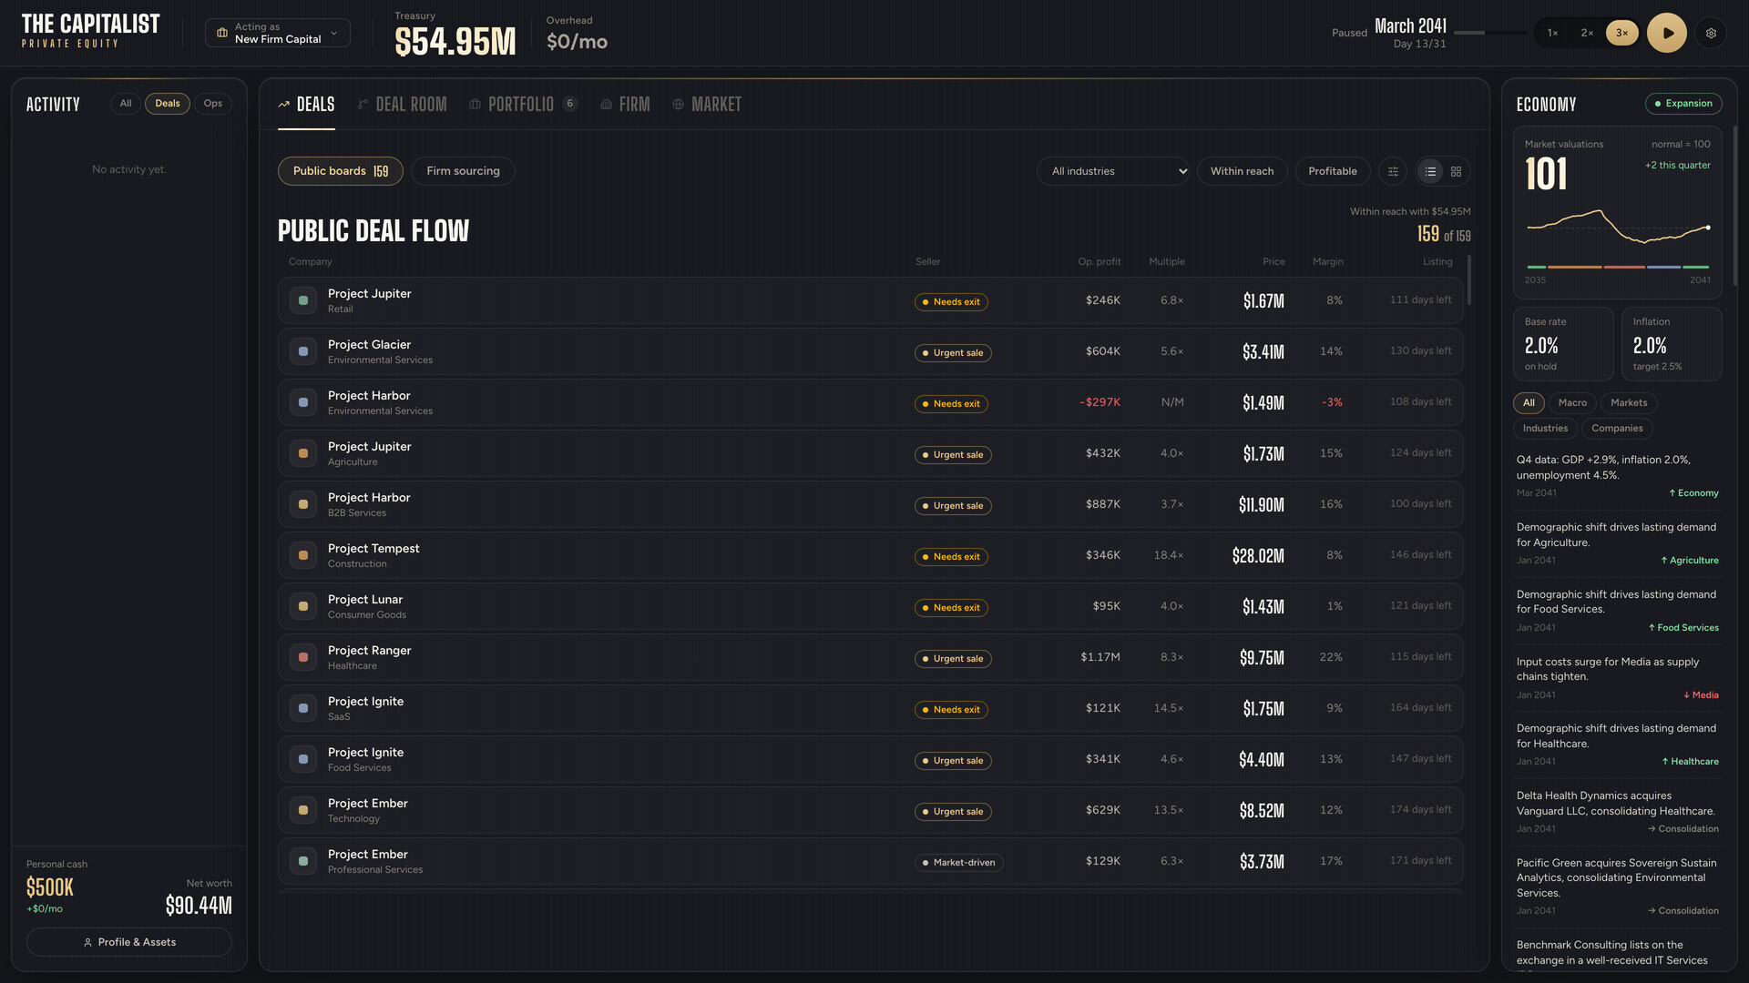Toggle the Profitable filter

[x=1333, y=171]
